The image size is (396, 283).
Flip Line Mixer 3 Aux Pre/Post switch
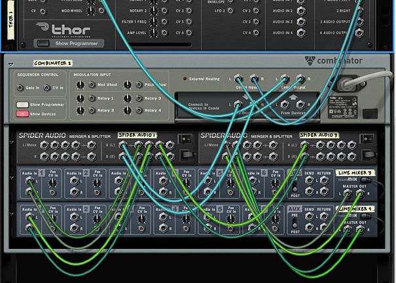point(295,186)
